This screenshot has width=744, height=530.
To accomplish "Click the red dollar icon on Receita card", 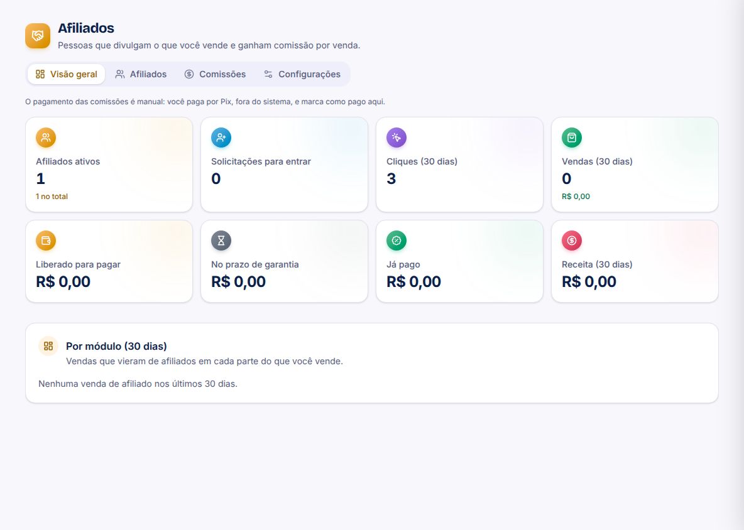I will click(572, 241).
